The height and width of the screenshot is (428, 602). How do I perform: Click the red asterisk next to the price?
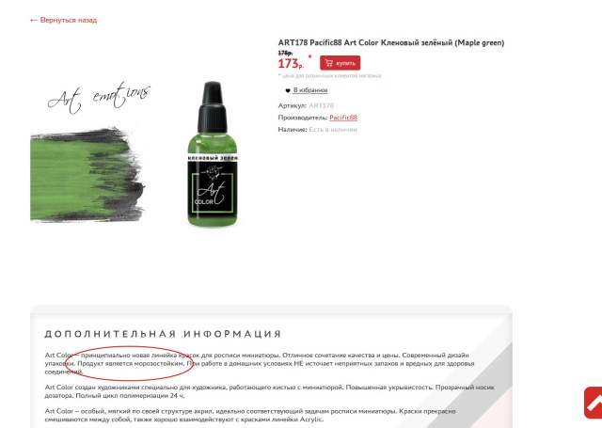click(310, 57)
